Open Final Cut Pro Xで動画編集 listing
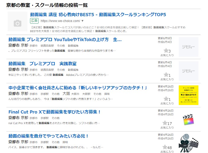The image size is (208, 153). click(55, 112)
